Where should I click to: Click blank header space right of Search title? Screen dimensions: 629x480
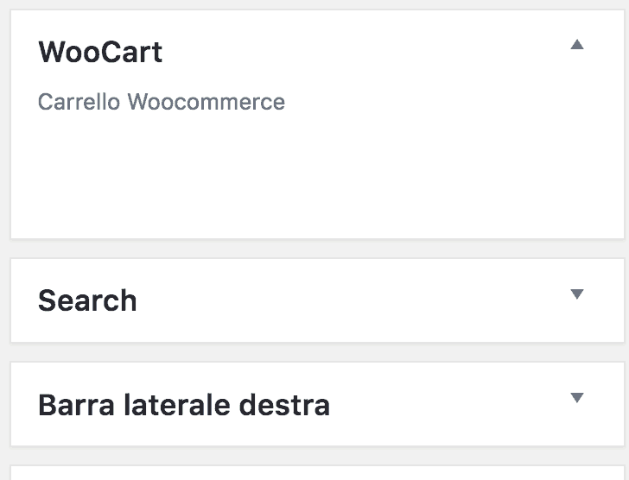click(x=346, y=301)
